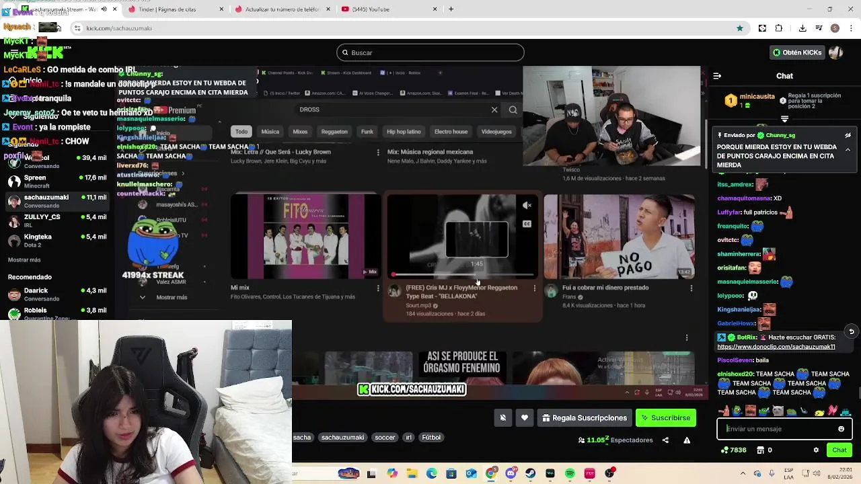861x484 pixels.
Task: Open options menu for Fui a cobrar video
Action: coord(691,288)
